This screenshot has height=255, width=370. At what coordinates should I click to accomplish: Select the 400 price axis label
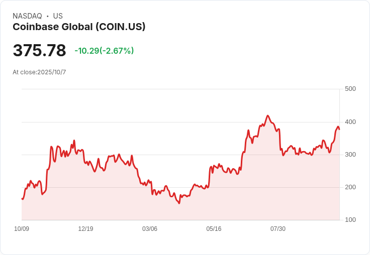tap(350, 122)
